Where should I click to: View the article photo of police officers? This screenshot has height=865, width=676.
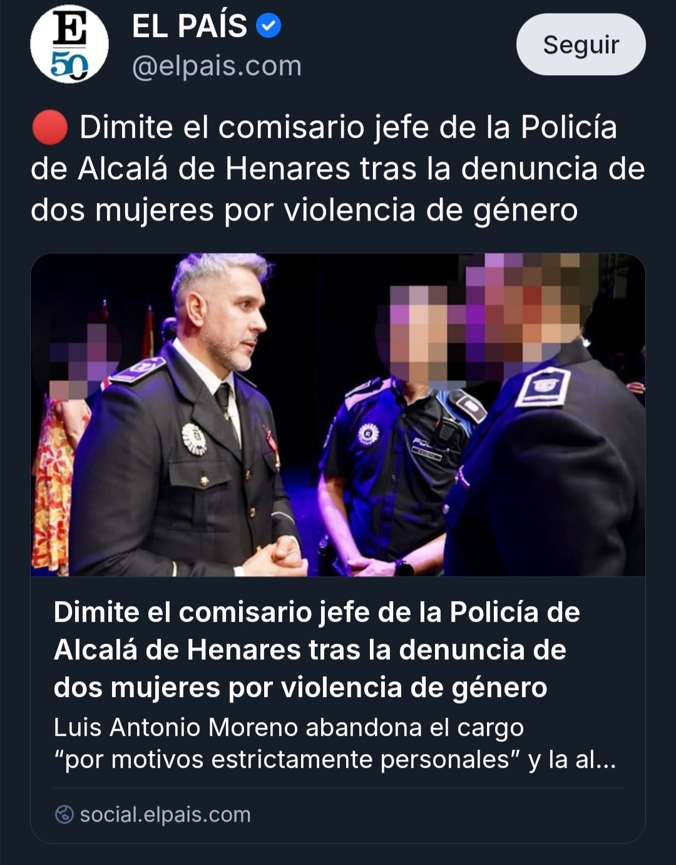tap(338, 414)
